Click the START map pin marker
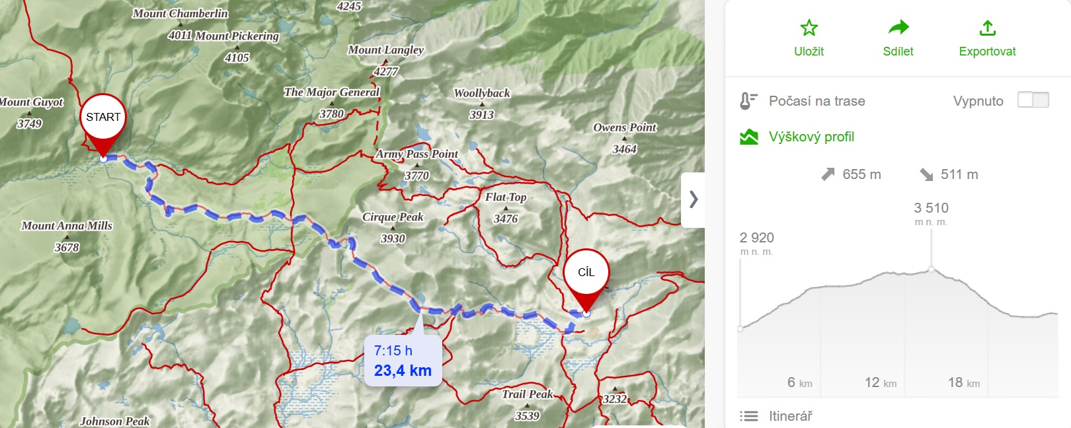This screenshot has height=428, width=1071. coord(103,124)
